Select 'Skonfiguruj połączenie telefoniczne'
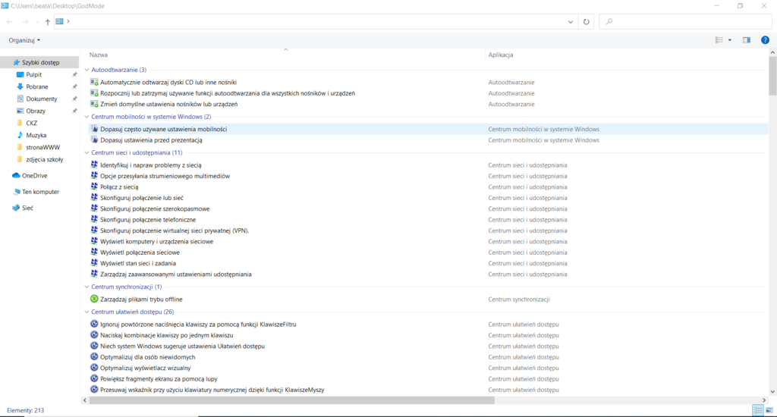 tap(148, 219)
